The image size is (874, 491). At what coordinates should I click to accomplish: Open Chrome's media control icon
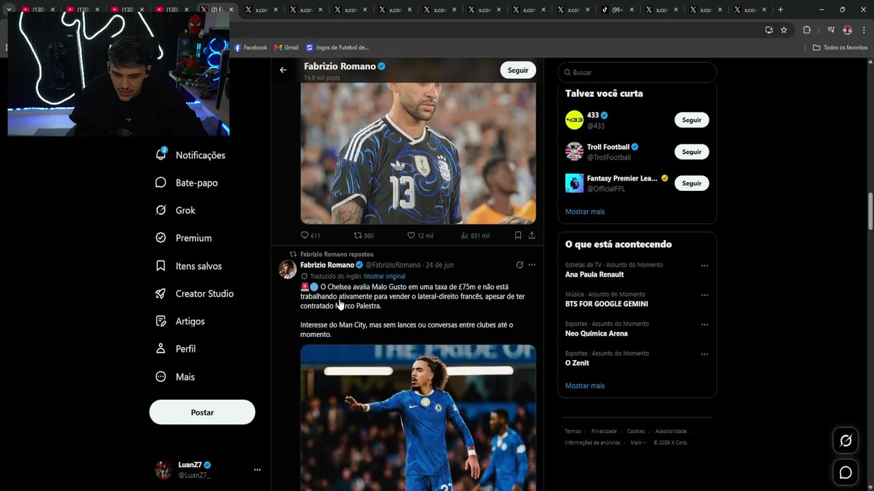pyautogui.click(x=831, y=30)
